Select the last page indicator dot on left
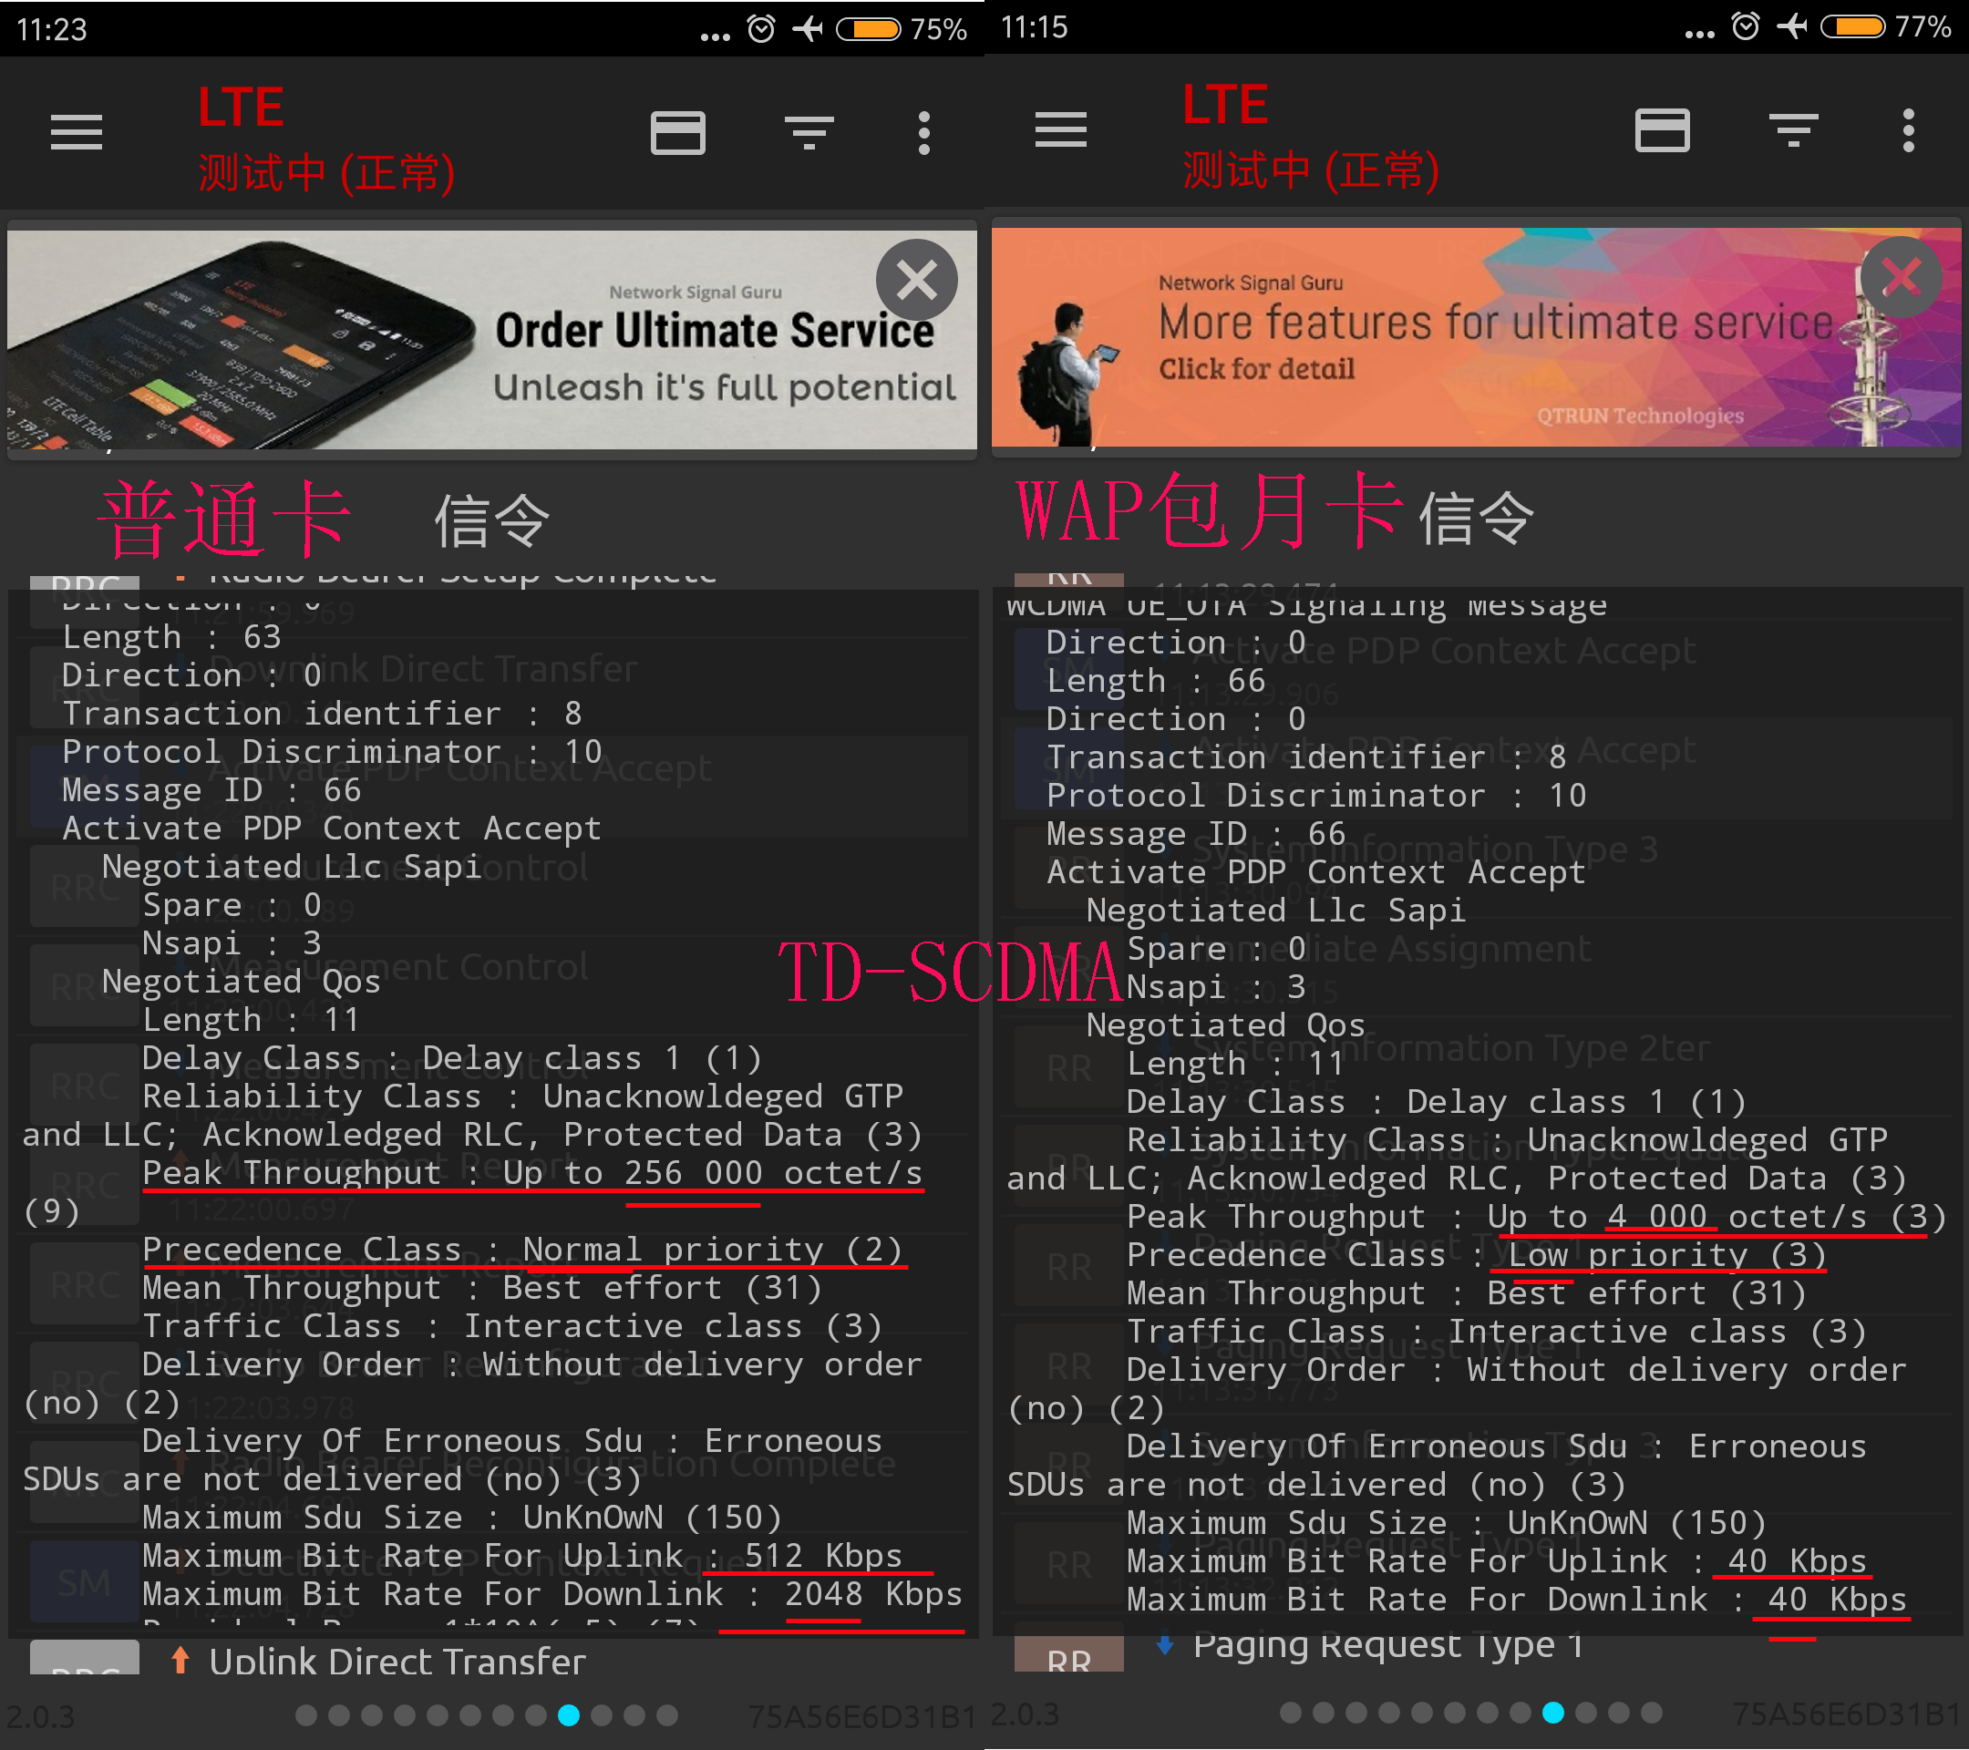This screenshot has width=1969, height=1750. click(666, 1715)
